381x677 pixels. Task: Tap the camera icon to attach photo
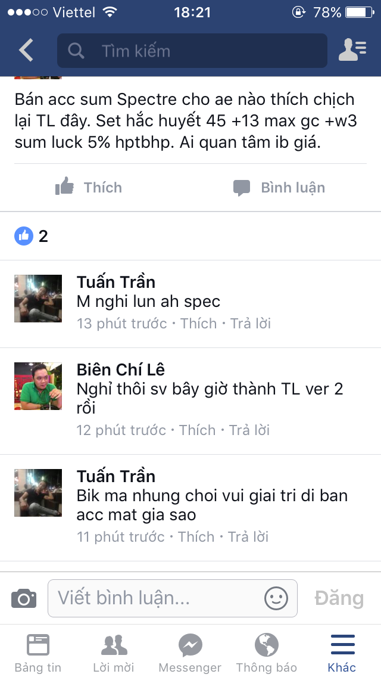[24, 598]
